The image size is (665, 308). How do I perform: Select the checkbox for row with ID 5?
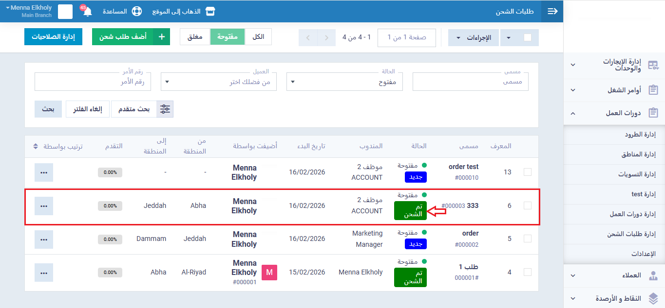click(x=527, y=239)
